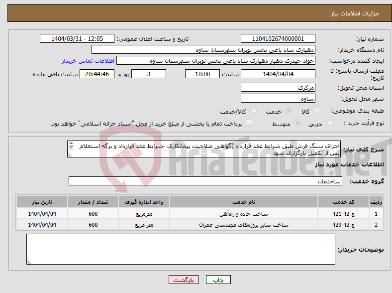Click quantity 600 in row 2
The image size is (392, 293).
[93, 225]
